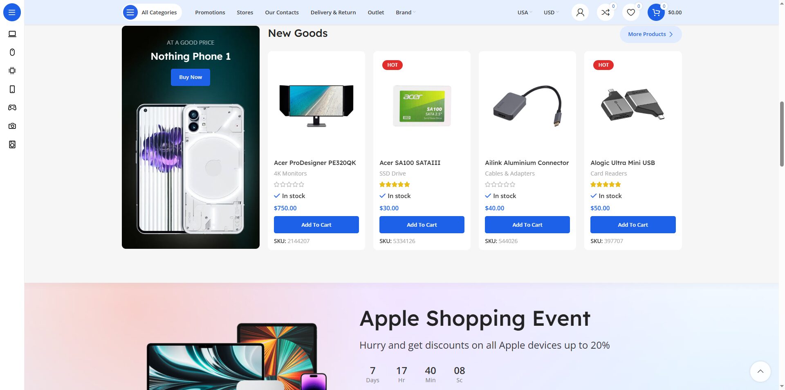The image size is (785, 390).
Task: Expand the USA country dropdown
Action: pyautogui.click(x=525, y=12)
